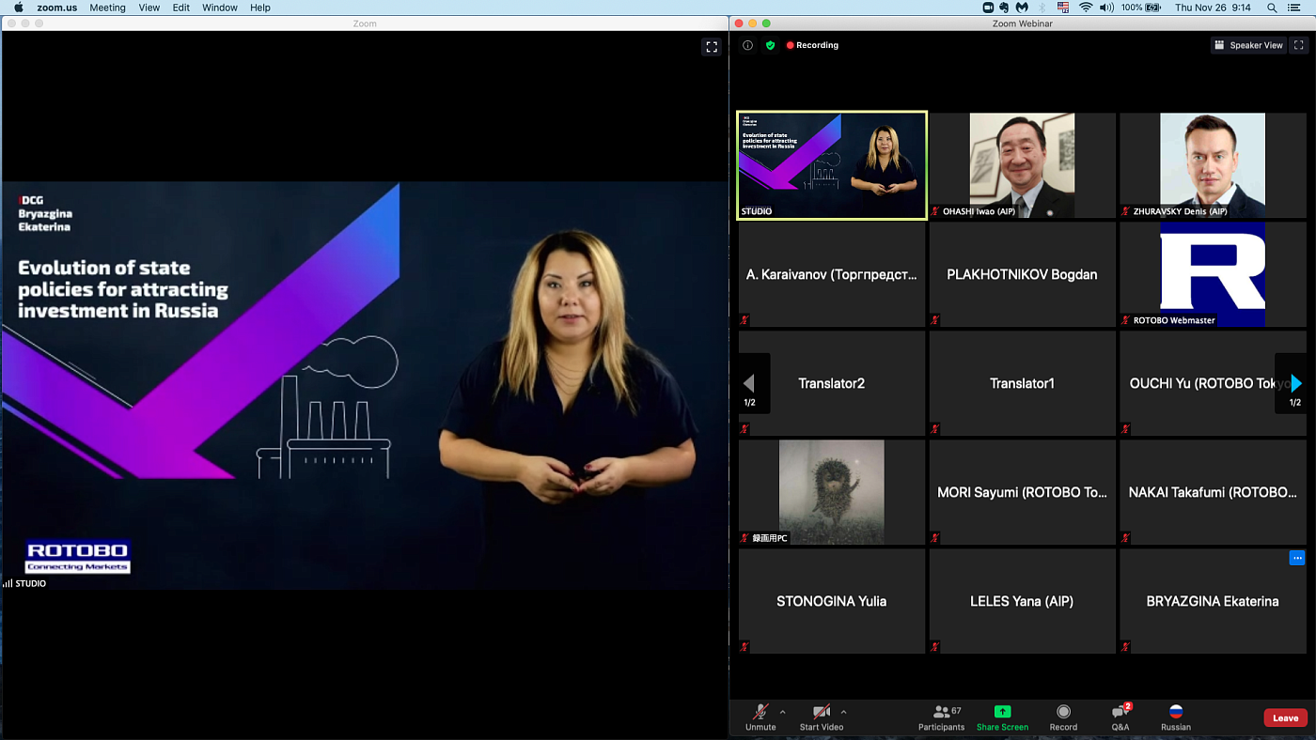Select Translator1 participant tile

point(1023,383)
